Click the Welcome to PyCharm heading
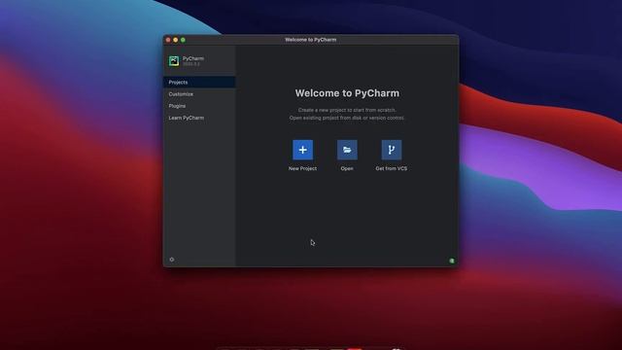 [347, 93]
